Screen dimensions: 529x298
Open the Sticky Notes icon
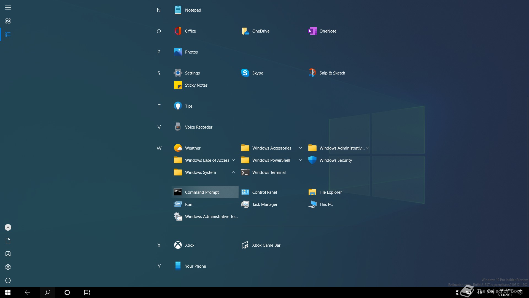178,85
